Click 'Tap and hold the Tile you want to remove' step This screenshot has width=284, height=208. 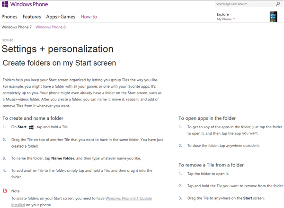(235, 186)
